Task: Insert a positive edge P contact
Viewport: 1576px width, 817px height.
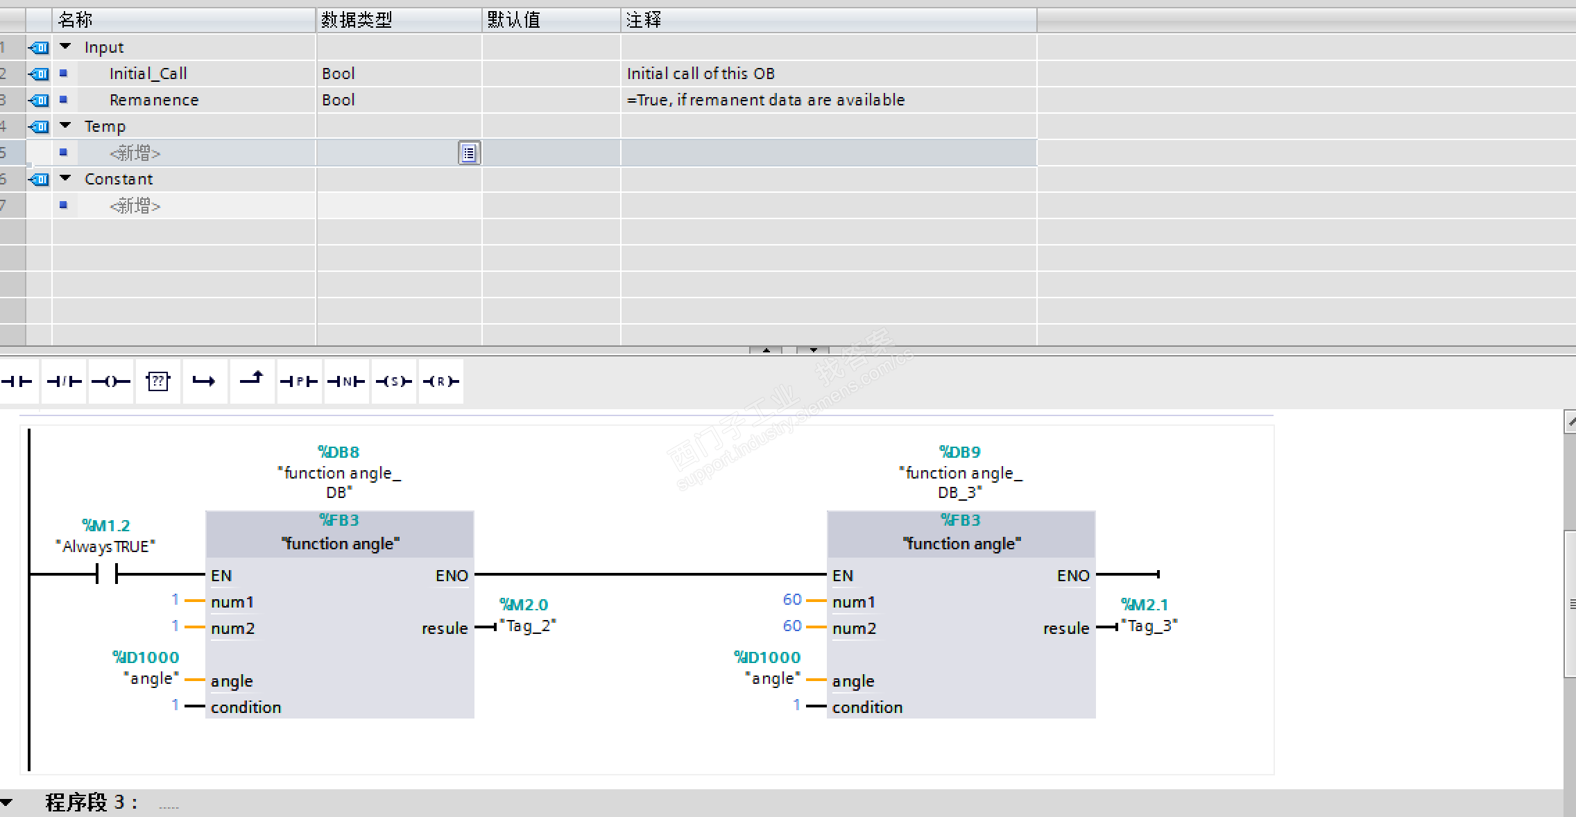Action: click(299, 381)
